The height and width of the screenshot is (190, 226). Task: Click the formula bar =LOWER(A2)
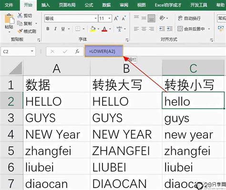(x=104, y=51)
